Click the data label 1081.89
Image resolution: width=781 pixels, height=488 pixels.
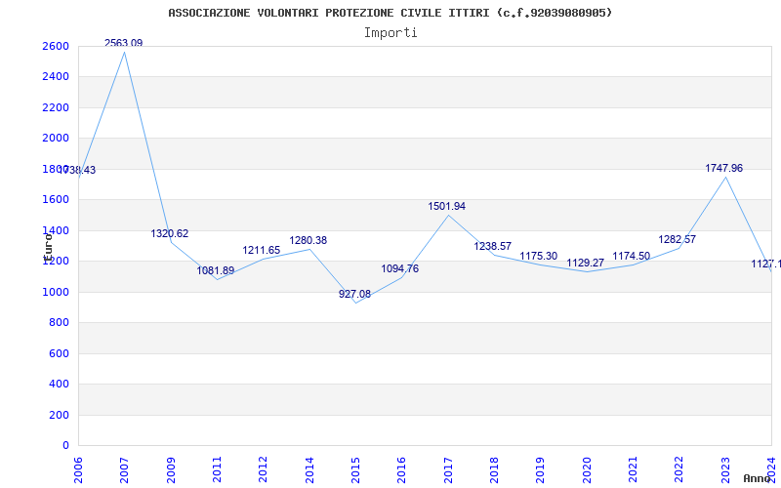pyautogui.click(x=215, y=271)
